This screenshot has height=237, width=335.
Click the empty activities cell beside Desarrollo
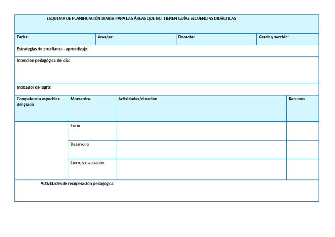201,150
